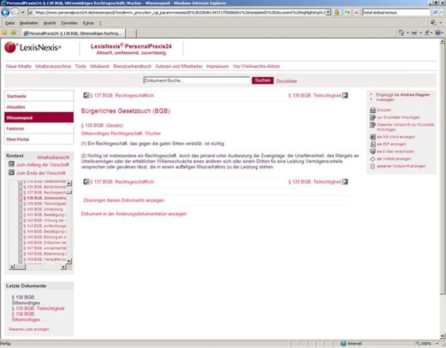Click icon for Gesamte Vorschrift zur Druckliste
Viewport: 446px width, 348px height.
372,125
